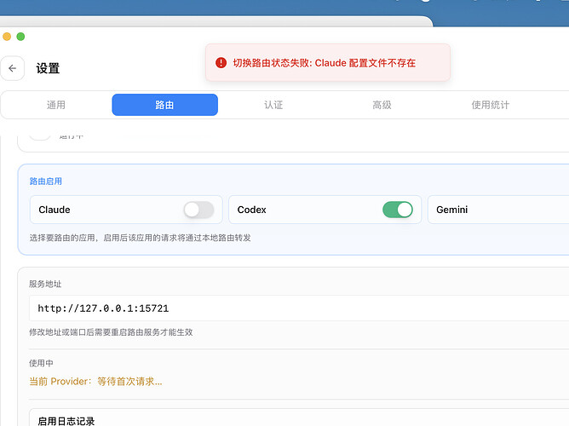Click the 当前 Provider status text

pos(95,382)
